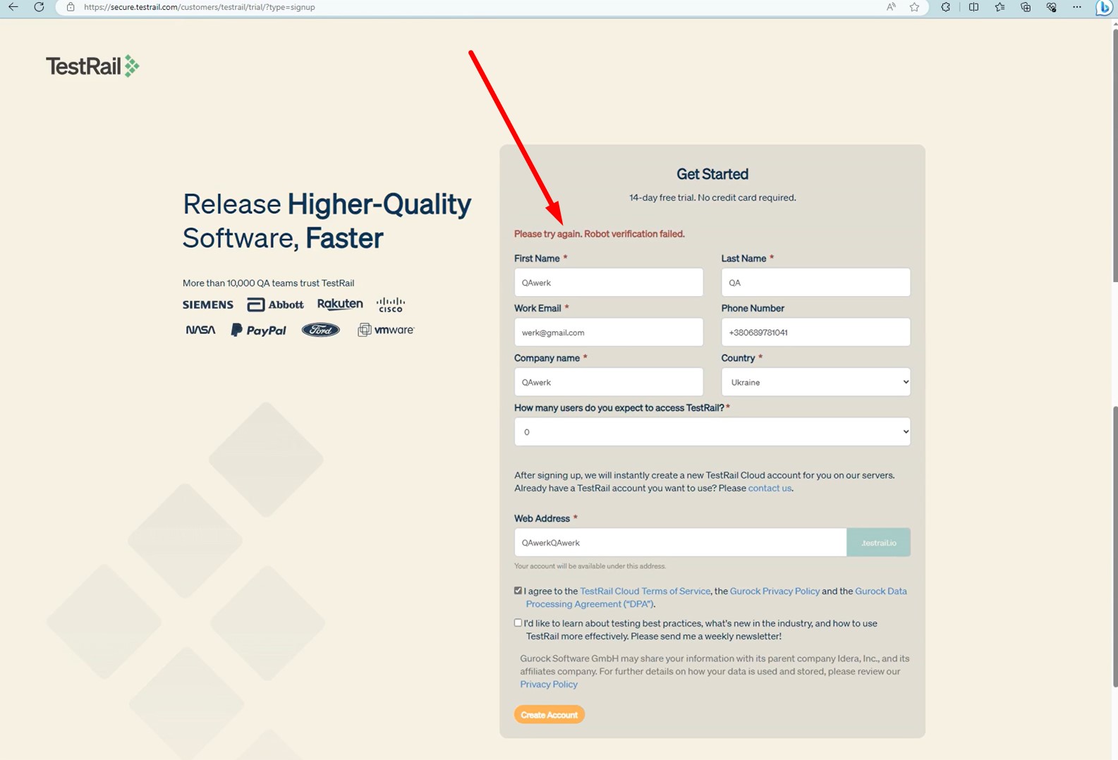Click the Get Started heading
The image size is (1118, 760).
pyautogui.click(x=712, y=174)
